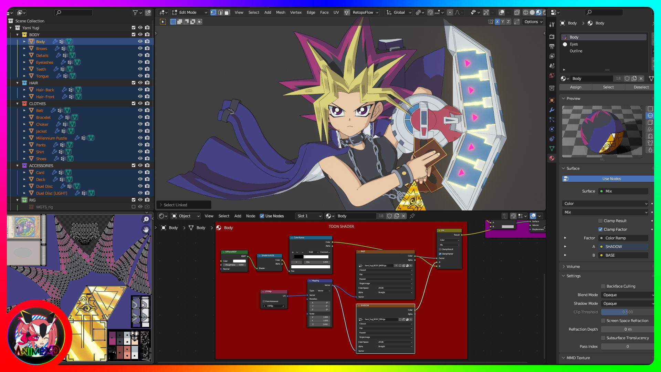Open Node menu in node editor
Image resolution: width=661 pixels, height=372 pixels.
pyautogui.click(x=251, y=216)
